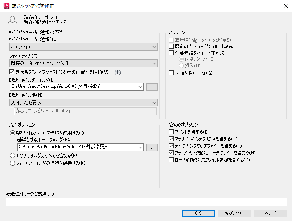Click the AutoCAD app icon in title bar
Screen dimensions: 292x221
tap(7, 6)
